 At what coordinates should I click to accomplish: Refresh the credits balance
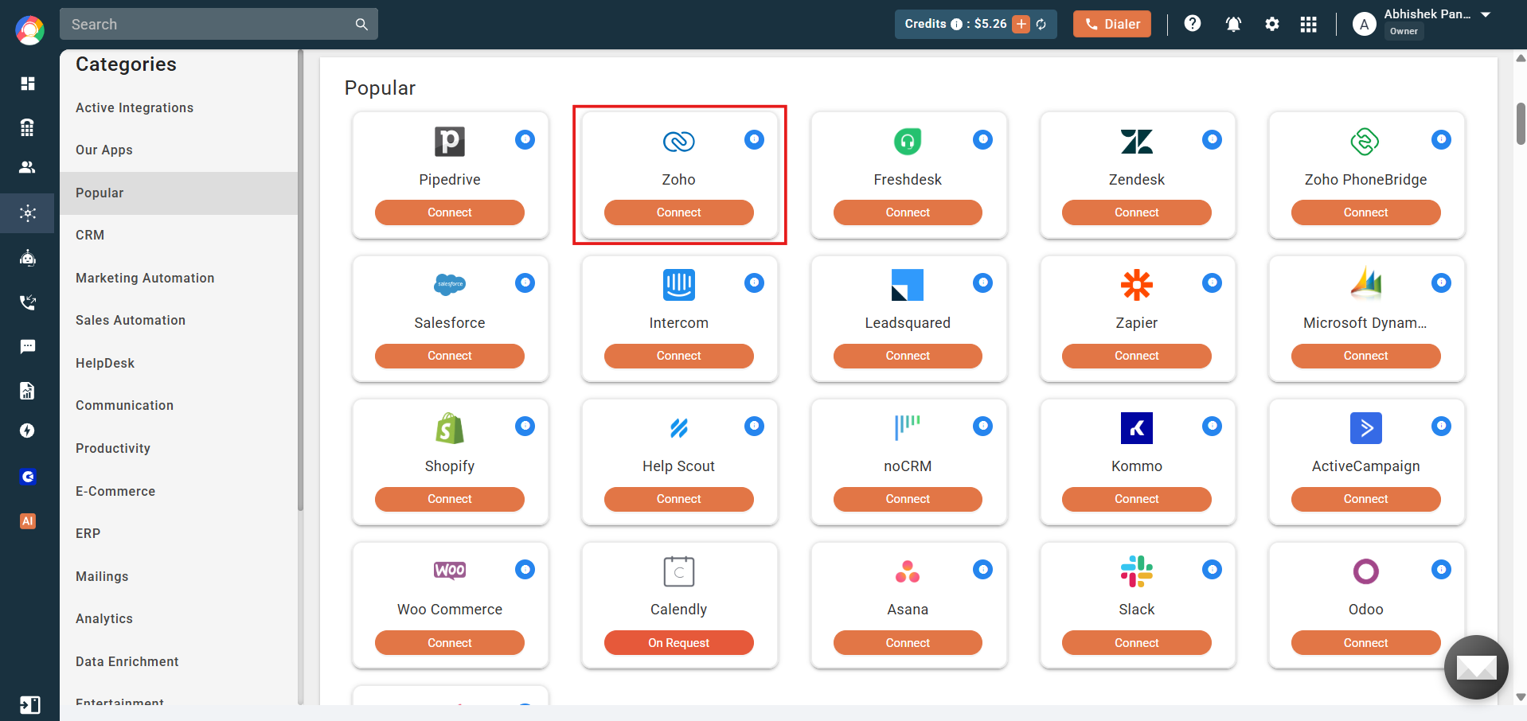click(1041, 24)
